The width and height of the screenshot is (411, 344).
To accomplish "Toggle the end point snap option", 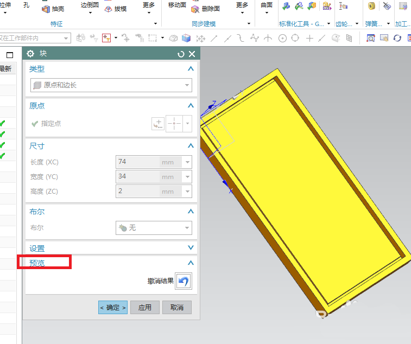I will click(214, 39).
